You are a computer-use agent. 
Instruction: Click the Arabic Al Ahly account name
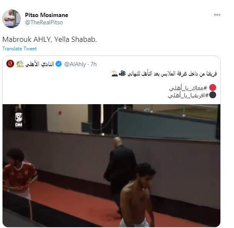(40, 64)
